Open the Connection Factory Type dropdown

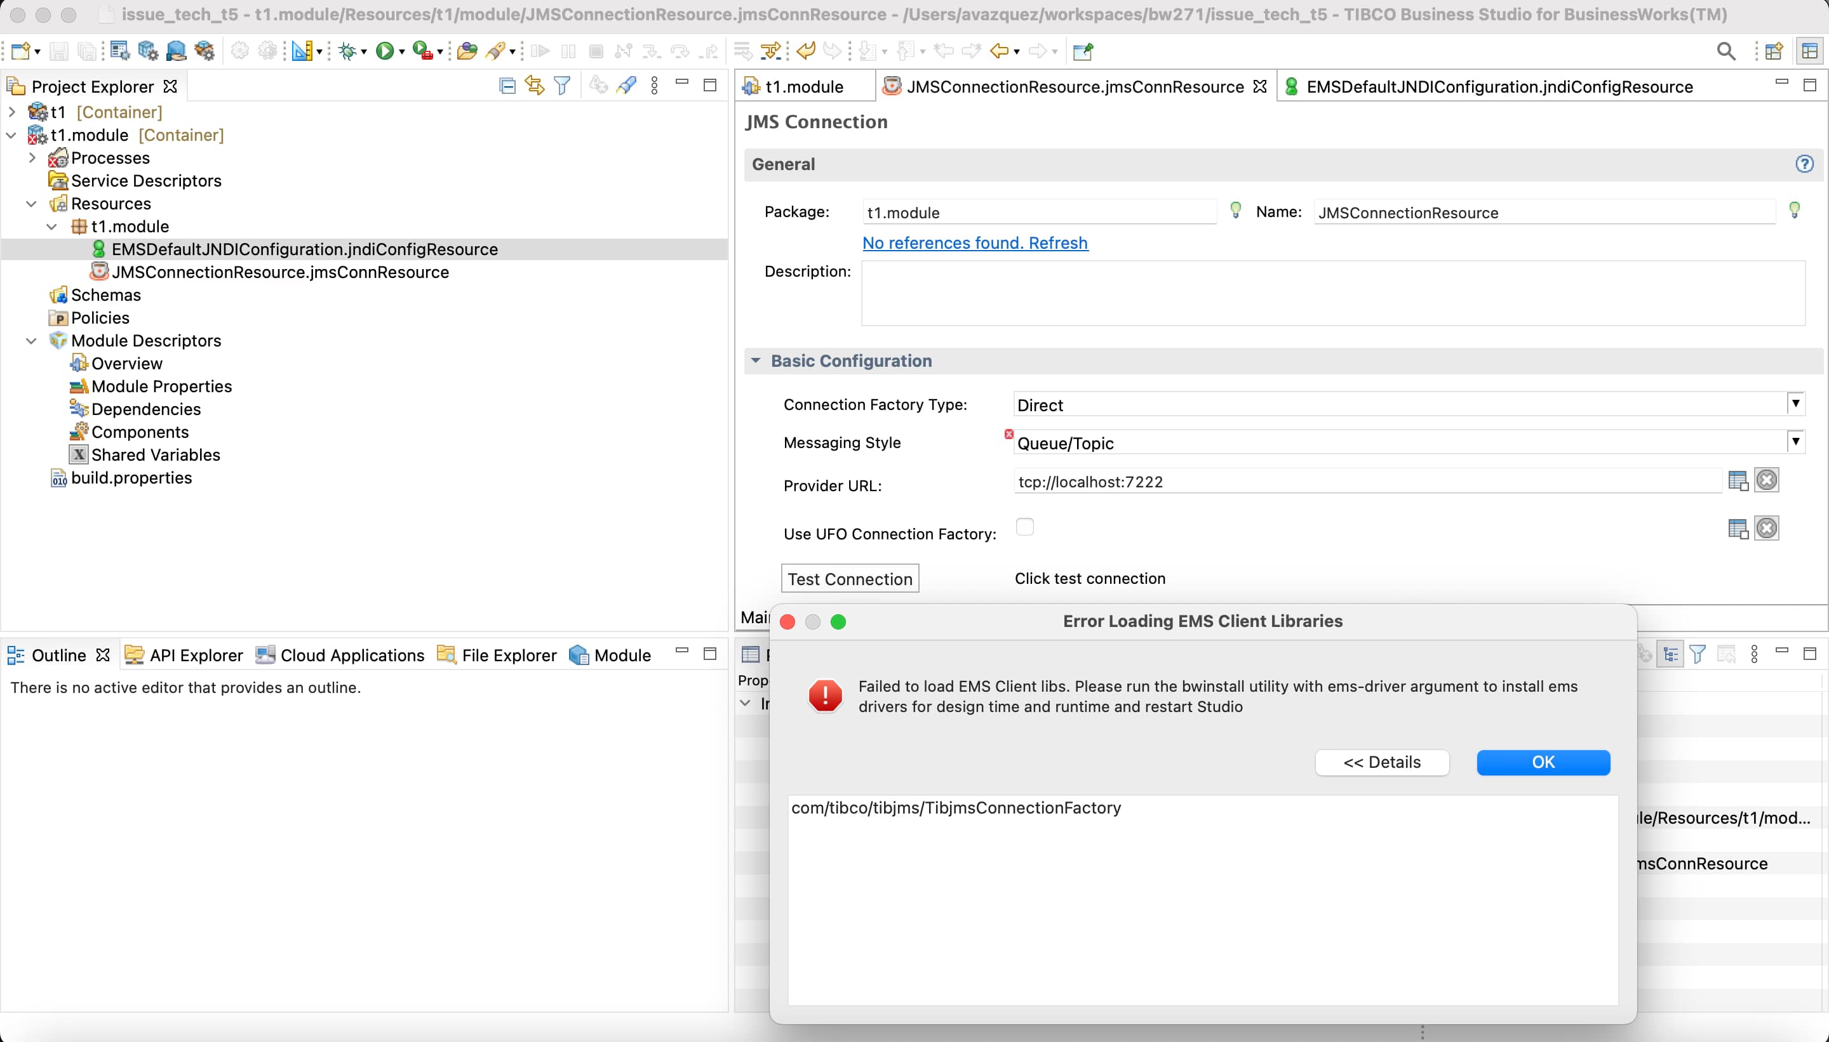(x=1795, y=404)
